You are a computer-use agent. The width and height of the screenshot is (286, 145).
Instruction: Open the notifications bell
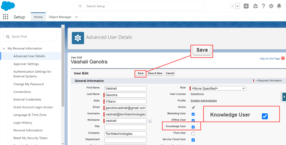pos(279,6)
